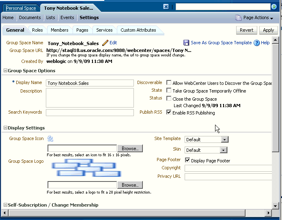
Task: Click the vertical scrollbar down arrow
Action: [275, 206]
